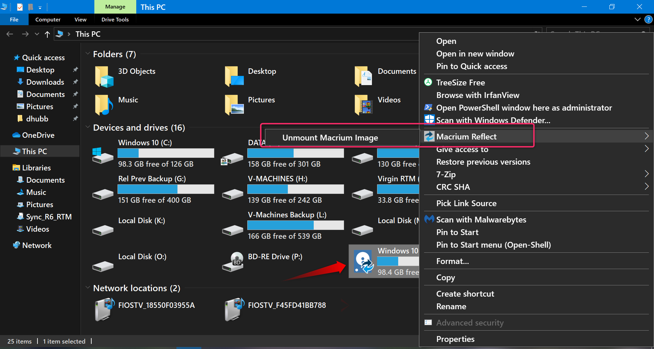Select OneDrive in navigation pane
This screenshot has height=349, width=654.
click(38, 135)
